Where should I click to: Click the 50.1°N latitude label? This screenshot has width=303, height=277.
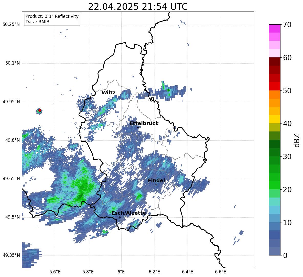tap(13, 63)
